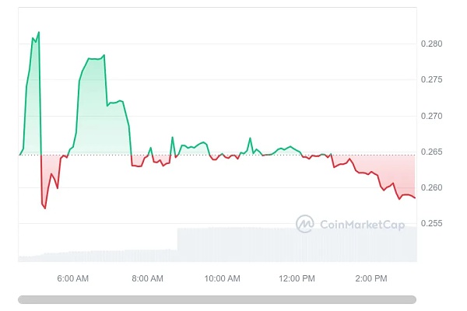Click the 0.265 price axis label
Viewport: 467px width, 311px height.
tap(434, 152)
